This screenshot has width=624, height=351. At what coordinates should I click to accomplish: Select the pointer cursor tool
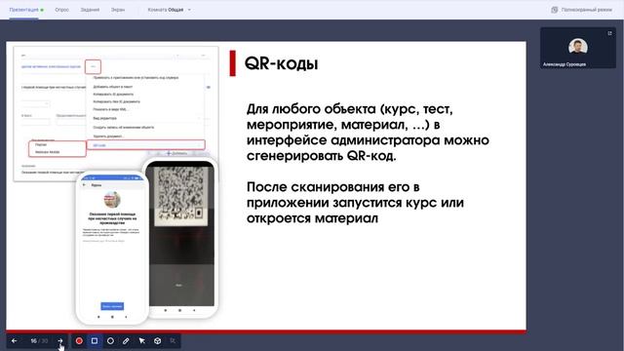pyautogui.click(x=141, y=340)
